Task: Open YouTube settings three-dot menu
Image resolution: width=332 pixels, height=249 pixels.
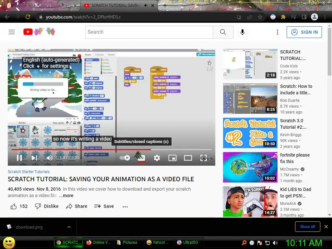Action: [278, 32]
